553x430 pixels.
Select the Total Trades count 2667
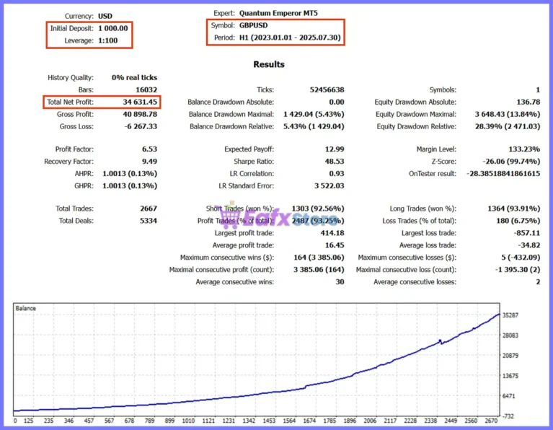(x=148, y=209)
